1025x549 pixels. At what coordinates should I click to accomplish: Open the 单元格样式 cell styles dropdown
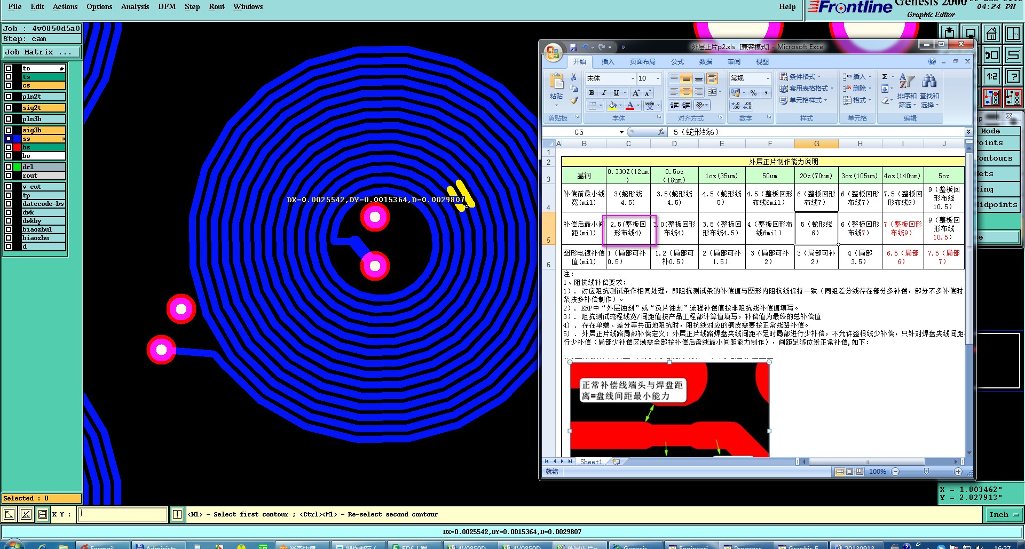pos(803,100)
